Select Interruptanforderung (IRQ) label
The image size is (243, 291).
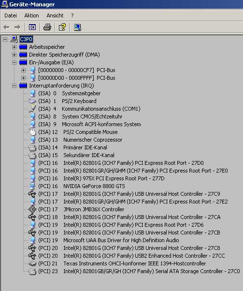[x=61, y=86]
